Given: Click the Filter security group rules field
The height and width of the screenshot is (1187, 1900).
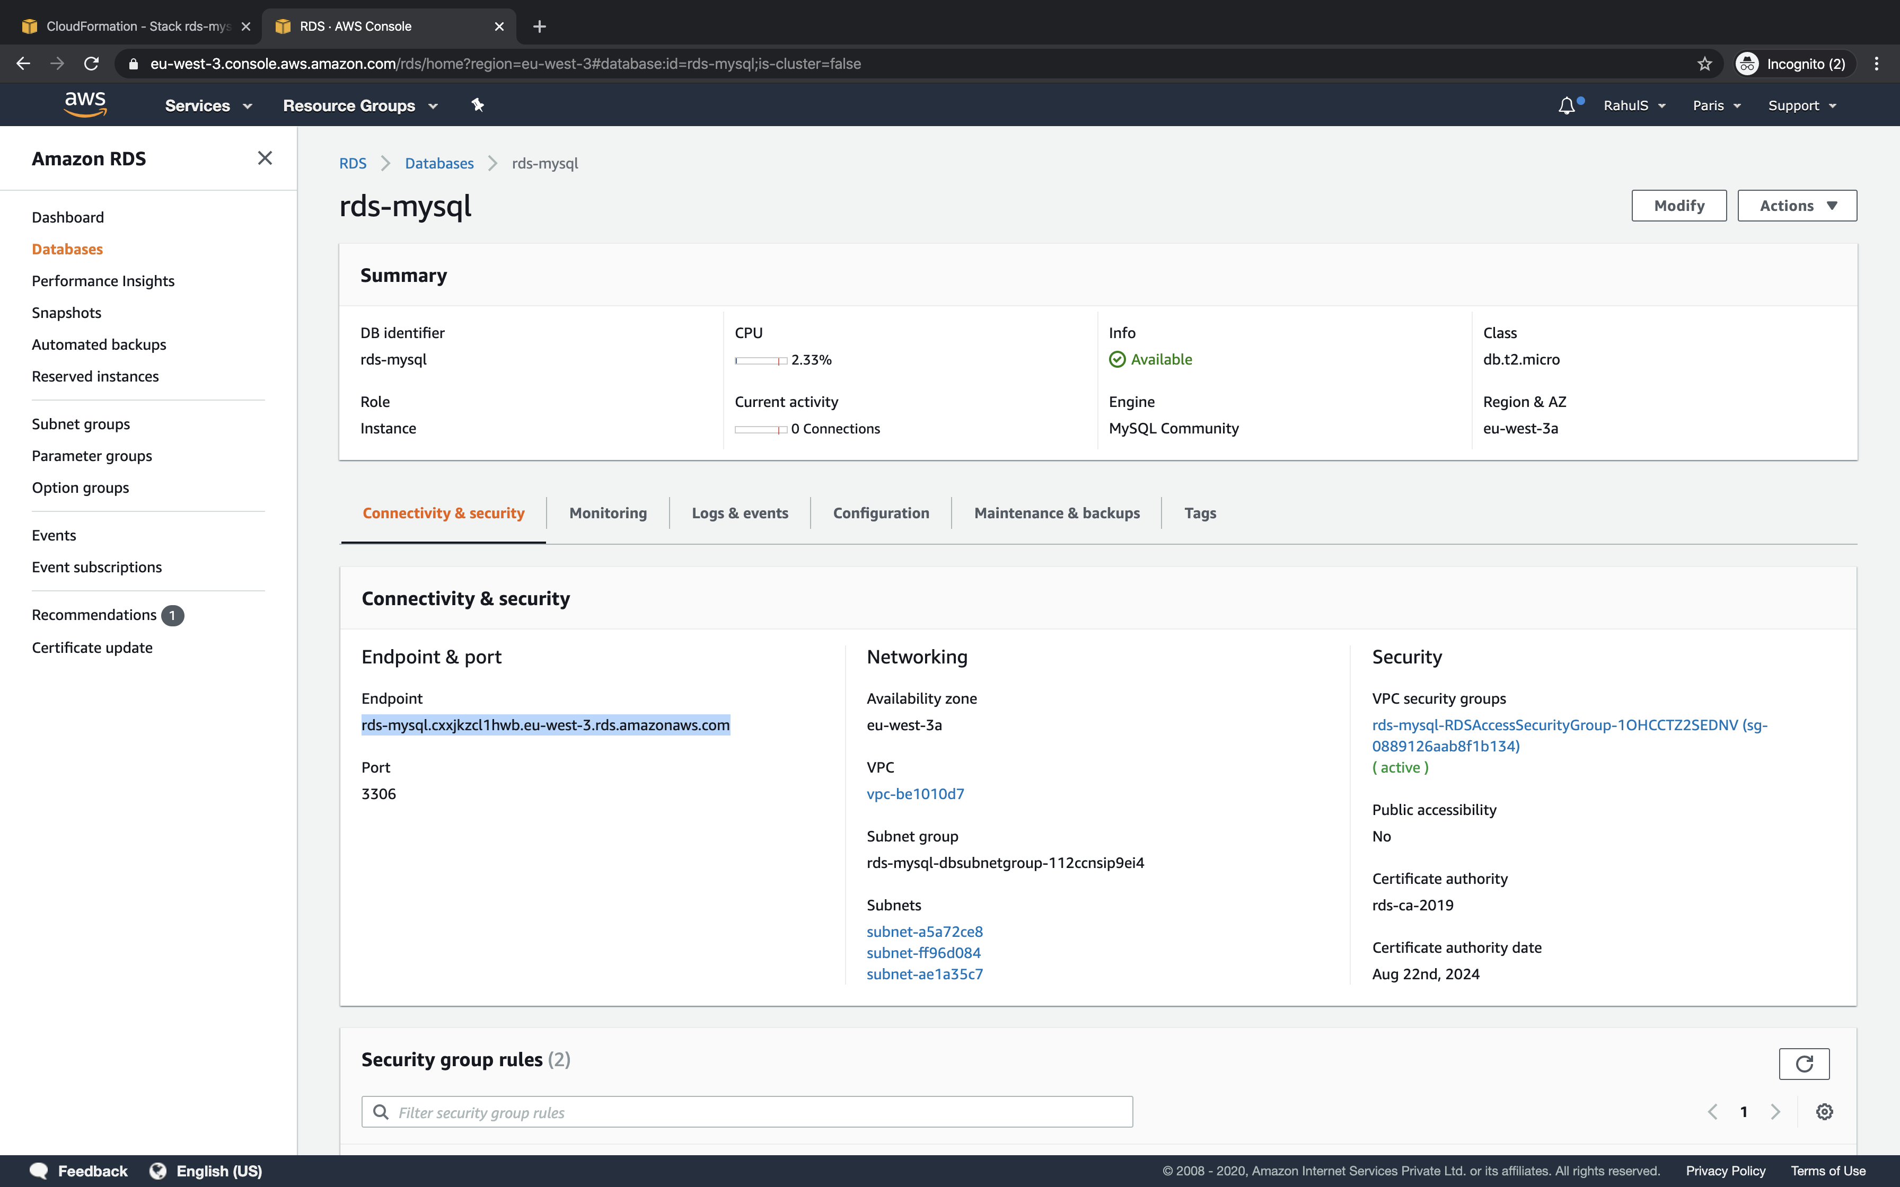Looking at the screenshot, I should (x=746, y=1112).
